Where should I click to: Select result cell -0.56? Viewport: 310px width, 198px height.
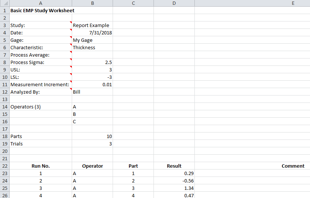pos(174,181)
